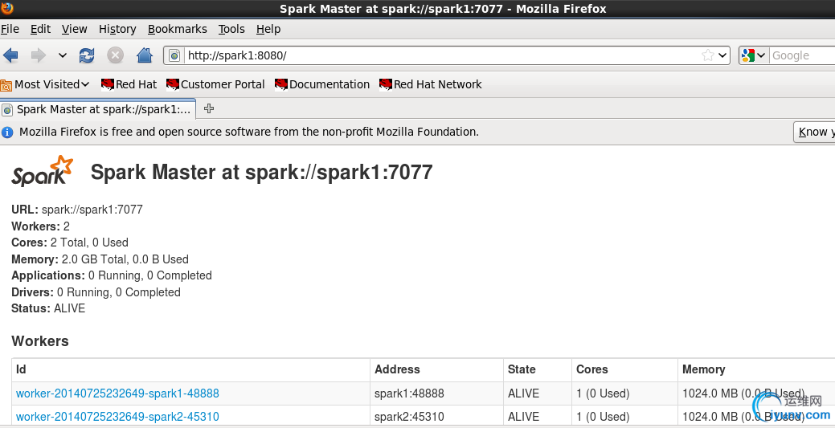Open the Edit menu

coord(40,29)
